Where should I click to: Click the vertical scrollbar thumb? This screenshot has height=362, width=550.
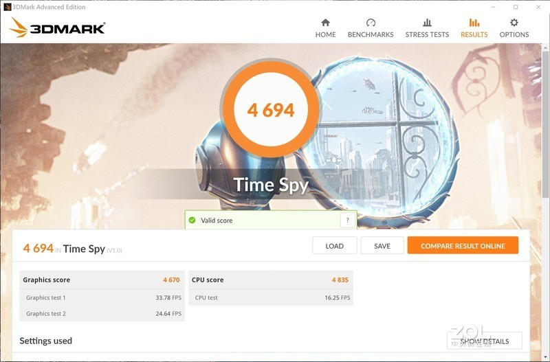point(545,124)
